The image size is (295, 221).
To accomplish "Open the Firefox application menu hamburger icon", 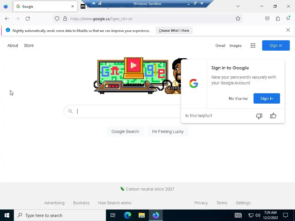I will point(288,18).
